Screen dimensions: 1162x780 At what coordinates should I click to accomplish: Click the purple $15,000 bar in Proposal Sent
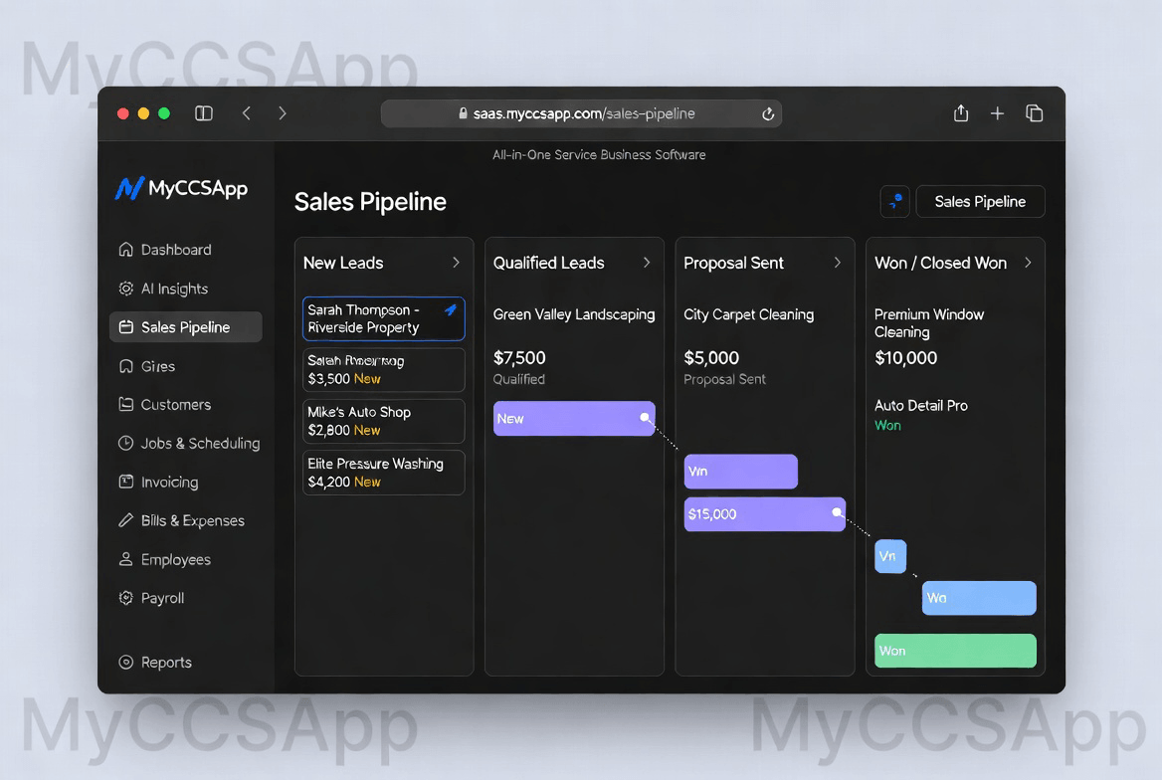[765, 513]
